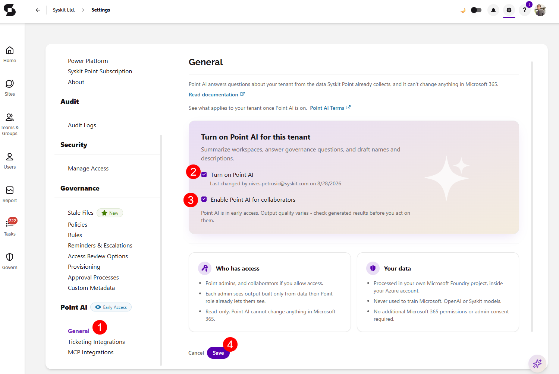The width and height of the screenshot is (559, 374).
Task: Click the Save button
Action: [x=218, y=353]
